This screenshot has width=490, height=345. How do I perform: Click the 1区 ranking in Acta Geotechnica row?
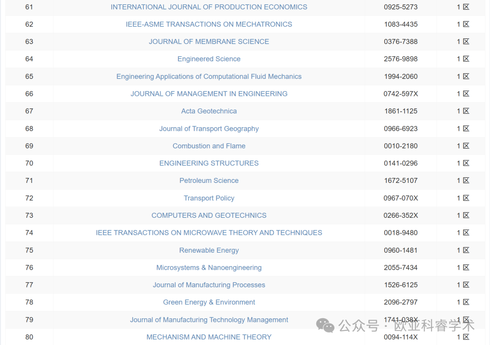pyautogui.click(x=463, y=111)
